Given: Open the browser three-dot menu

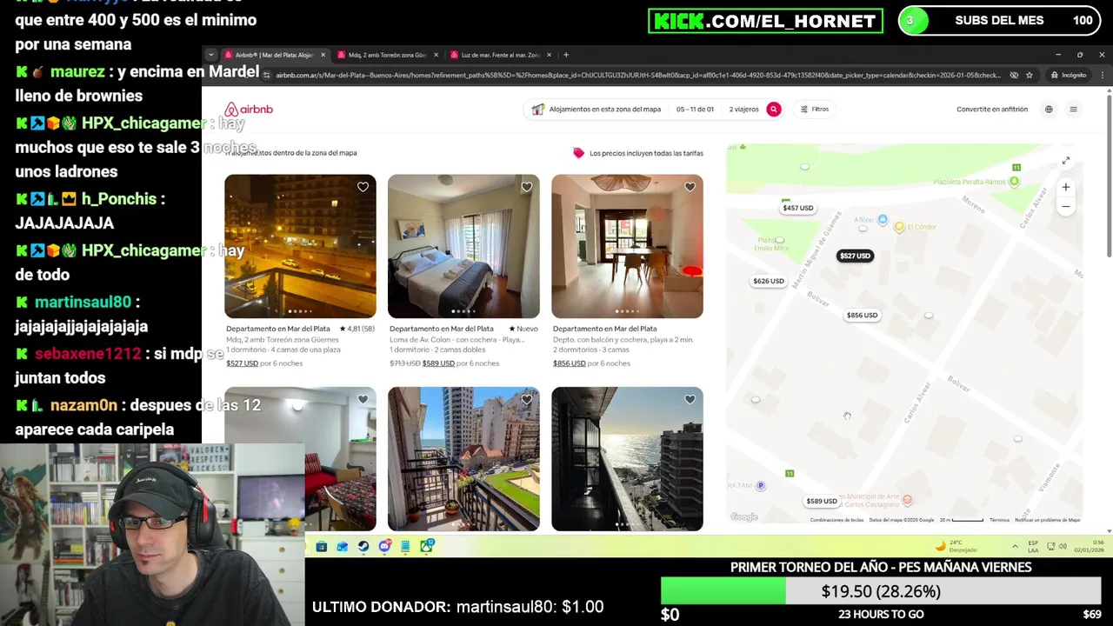Looking at the screenshot, I should (1102, 76).
